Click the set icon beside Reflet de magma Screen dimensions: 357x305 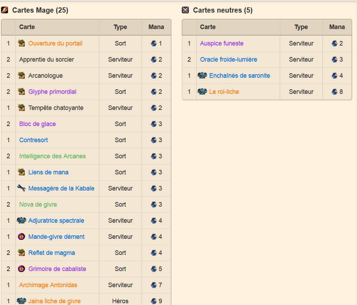click(x=21, y=252)
